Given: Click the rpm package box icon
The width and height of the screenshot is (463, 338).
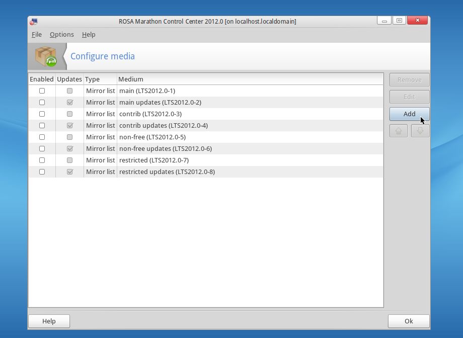Looking at the screenshot, I should pyautogui.click(x=46, y=56).
